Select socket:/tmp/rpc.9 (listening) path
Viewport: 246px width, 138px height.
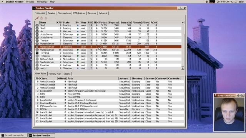[x=82, y=100]
